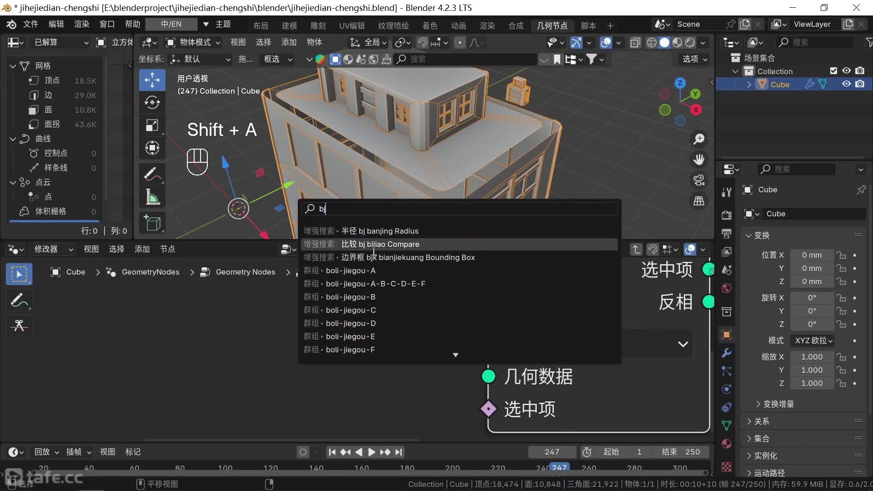This screenshot has width=873, height=491.
Task: Select the Rotate tool icon
Action: pyautogui.click(x=152, y=103)
